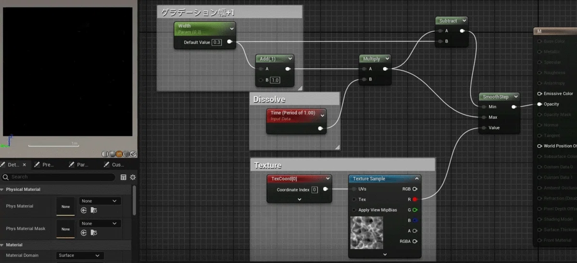Click Subtract node B input pin

coord(440,41)
